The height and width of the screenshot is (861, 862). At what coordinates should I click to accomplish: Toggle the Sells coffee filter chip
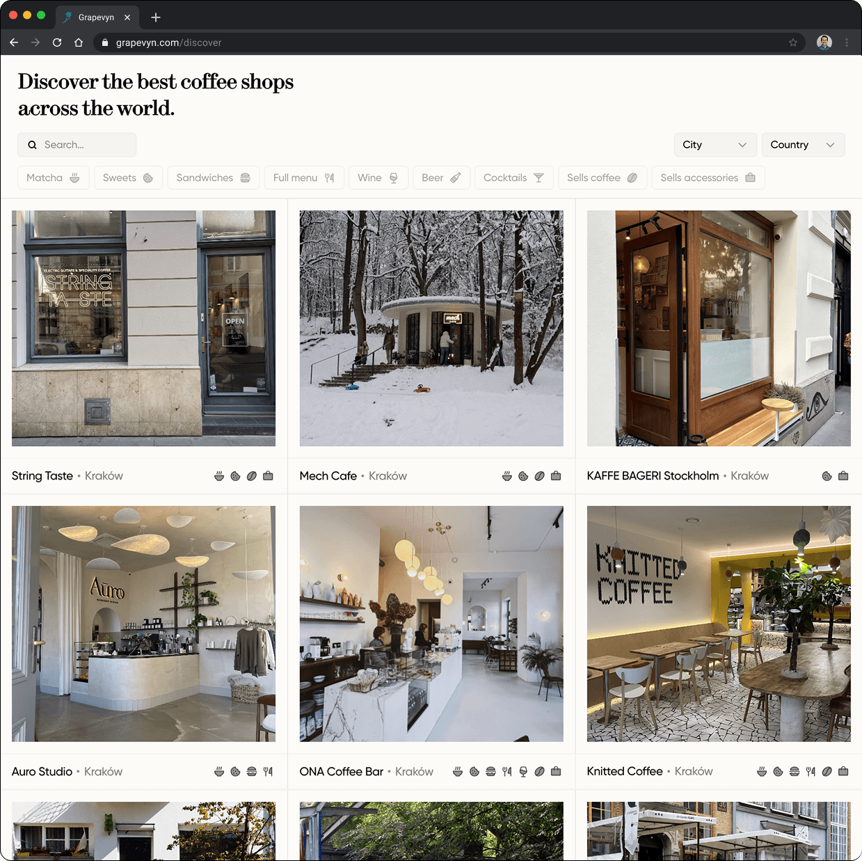[602, 177]
